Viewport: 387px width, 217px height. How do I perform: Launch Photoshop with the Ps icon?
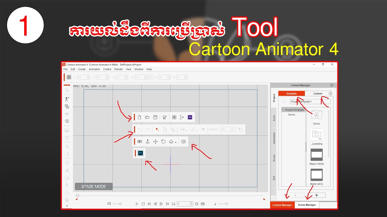[x=140, y=153]
